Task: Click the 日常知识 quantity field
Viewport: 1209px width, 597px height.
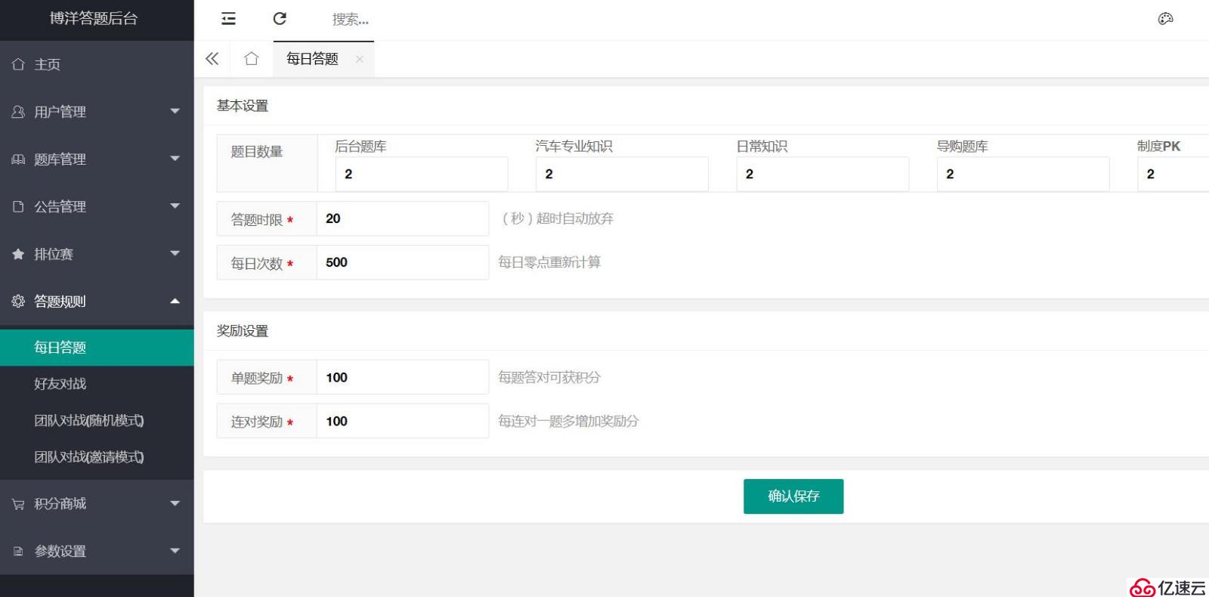Action: pyautogui.click(x=823, y=175)
